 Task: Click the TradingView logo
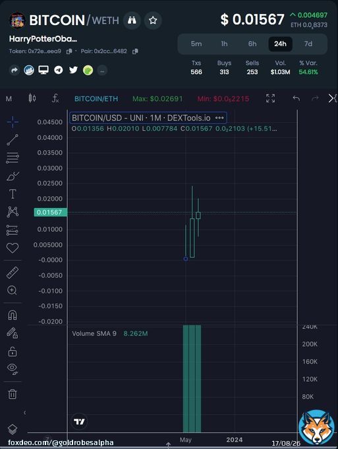79,421
